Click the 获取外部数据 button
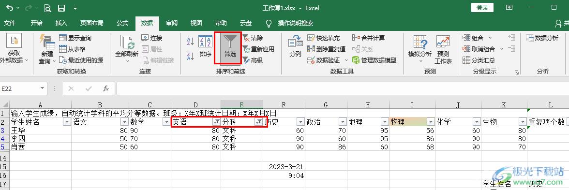The image size is (569, 190). pos(14,48)
